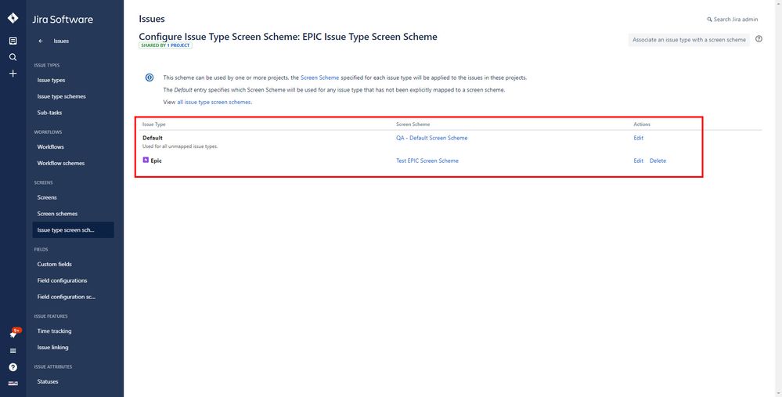The height and width of the screenshot is (397, 782).
Task: Open all issue type screen schemes link
Action: (214, 102)
